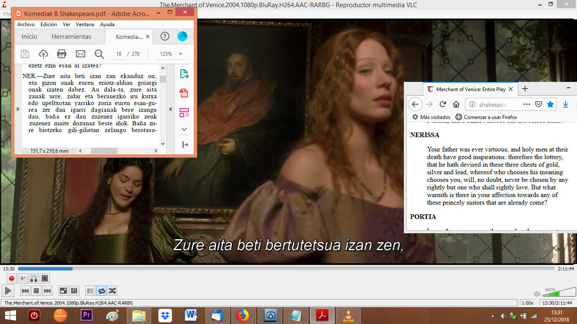Take a snapshot in VLC

(x=23, y=278)
